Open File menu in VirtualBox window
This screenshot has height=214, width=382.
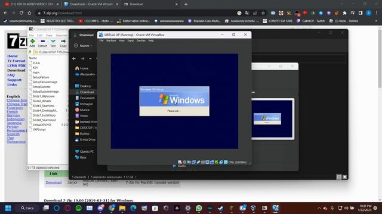tap(101, 40)
